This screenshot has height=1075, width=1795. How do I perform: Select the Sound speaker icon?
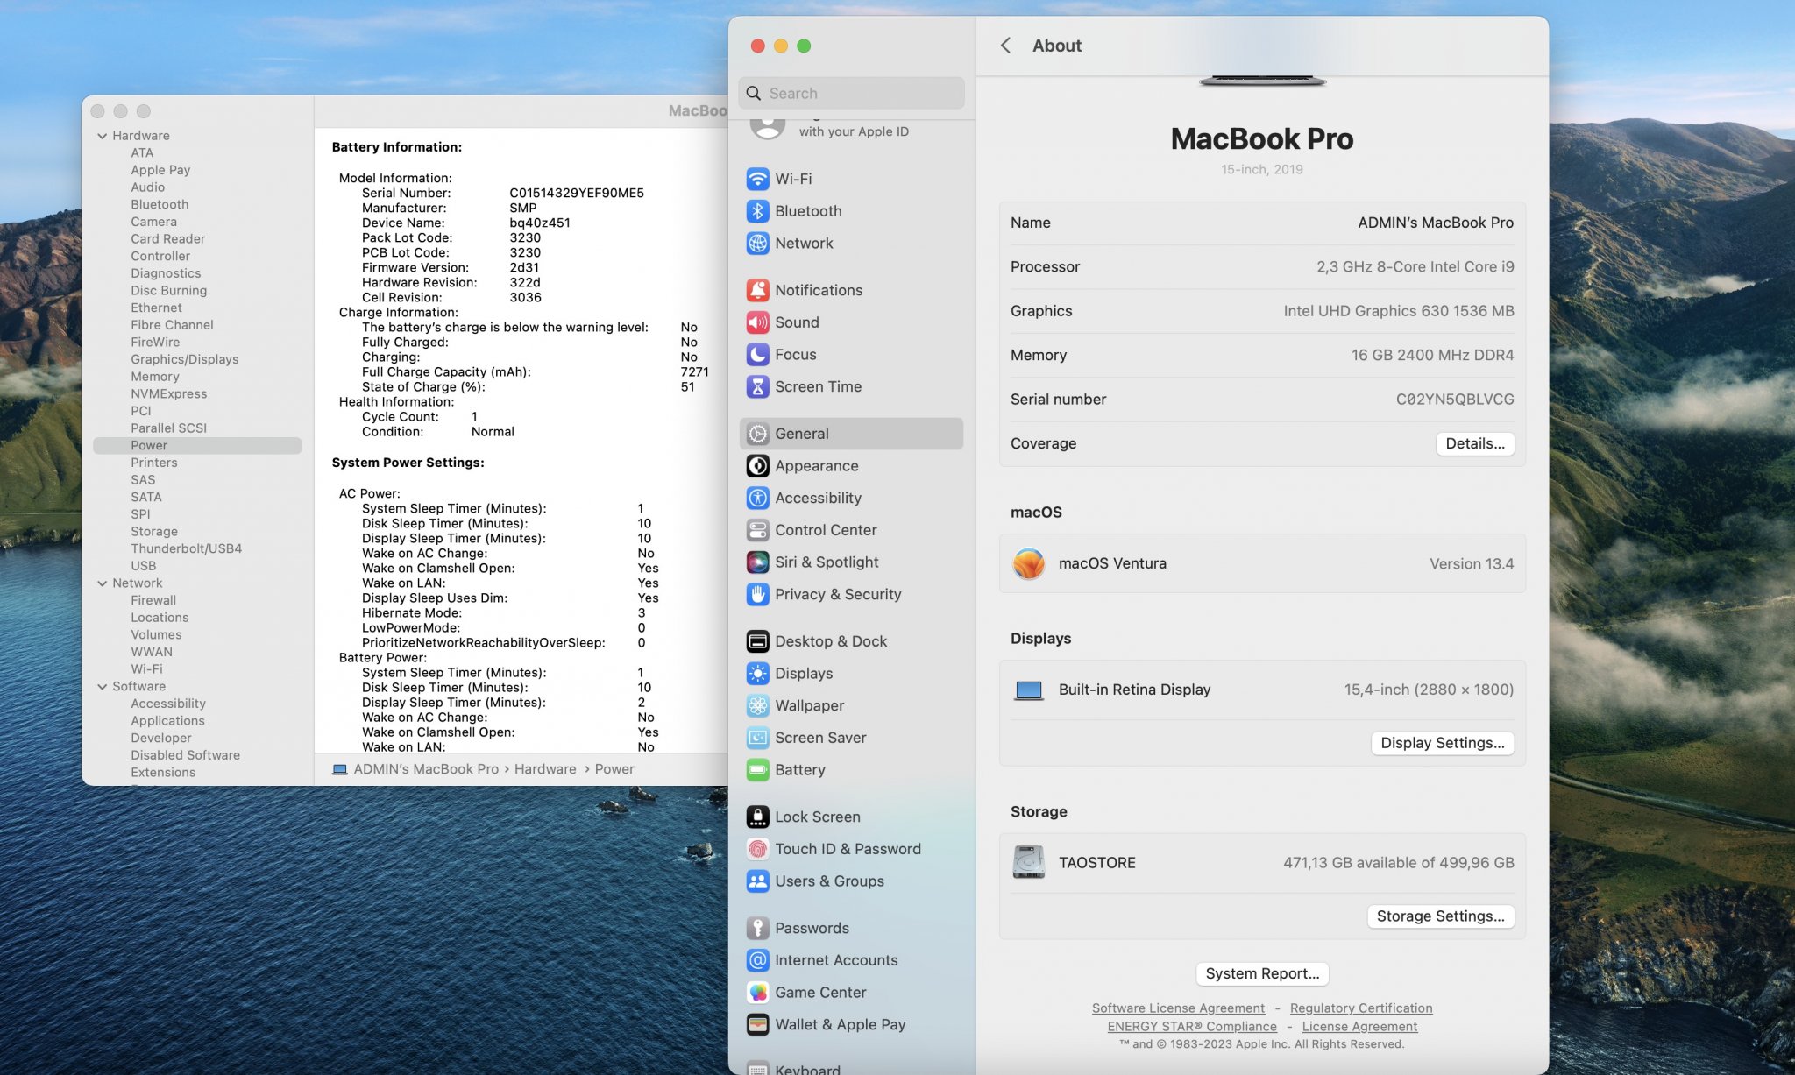757,322
